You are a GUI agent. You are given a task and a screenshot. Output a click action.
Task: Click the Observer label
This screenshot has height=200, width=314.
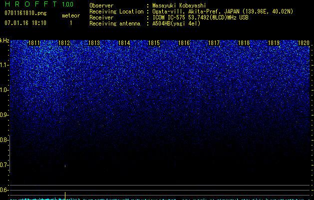101,5
